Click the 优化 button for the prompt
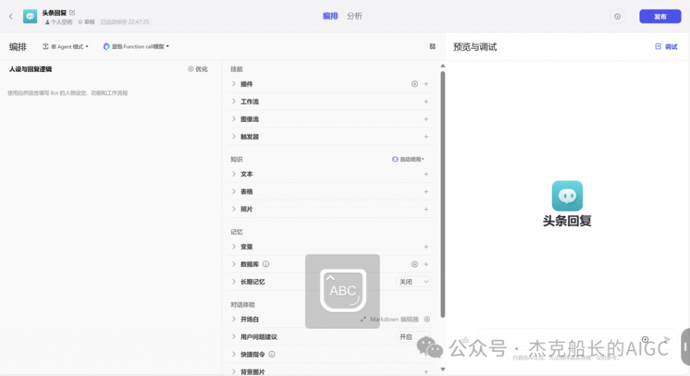Viewport: 690px width, 376px height. click(197, 69)
